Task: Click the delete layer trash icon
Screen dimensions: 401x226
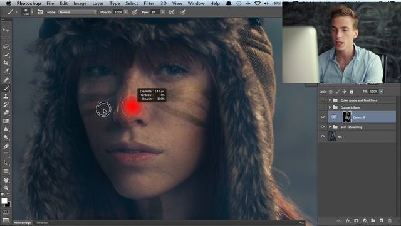Action: click(x=390, y=220)
